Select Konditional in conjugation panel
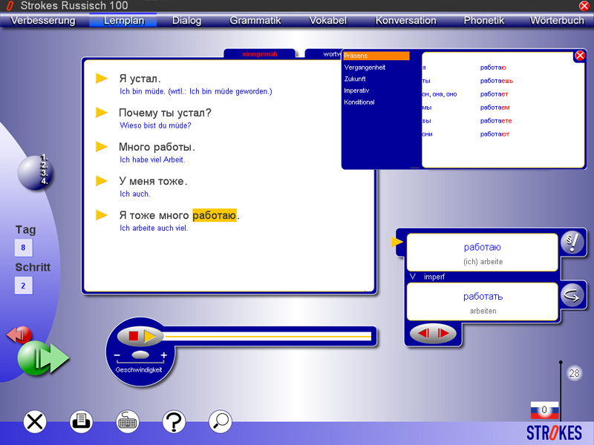Viewport: 594px width, 445px height. (x=359, y=102)
